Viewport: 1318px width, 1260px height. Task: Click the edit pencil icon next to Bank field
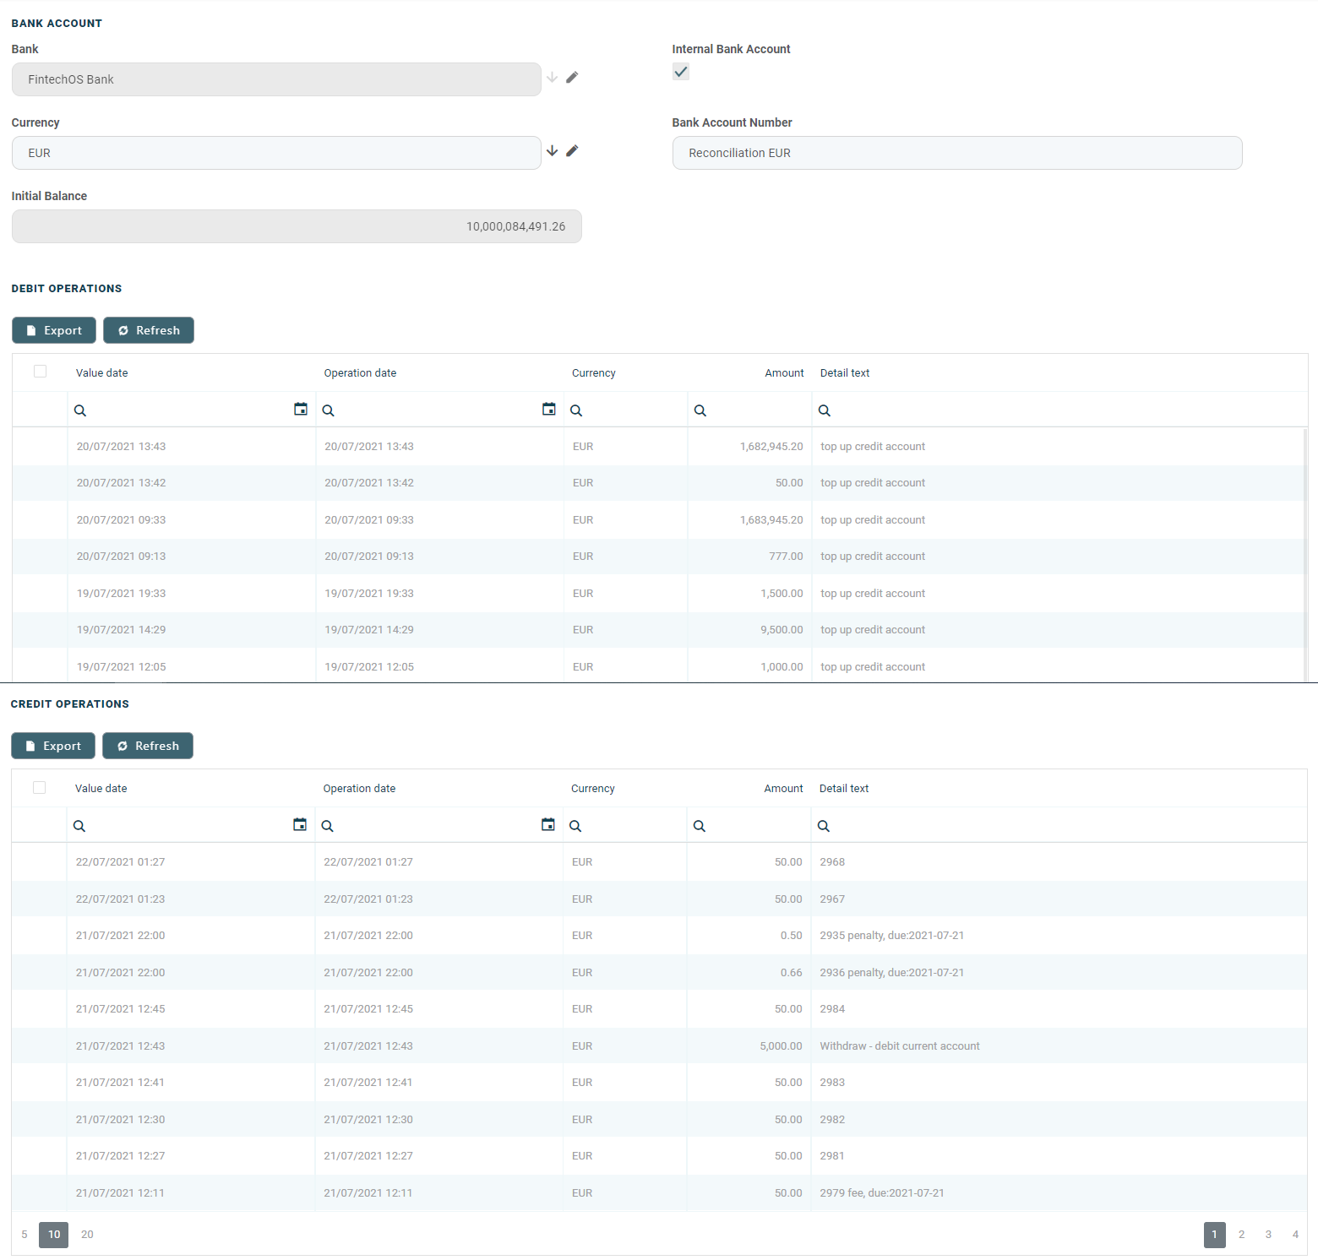pyautogui.click(x=572, y=78)
